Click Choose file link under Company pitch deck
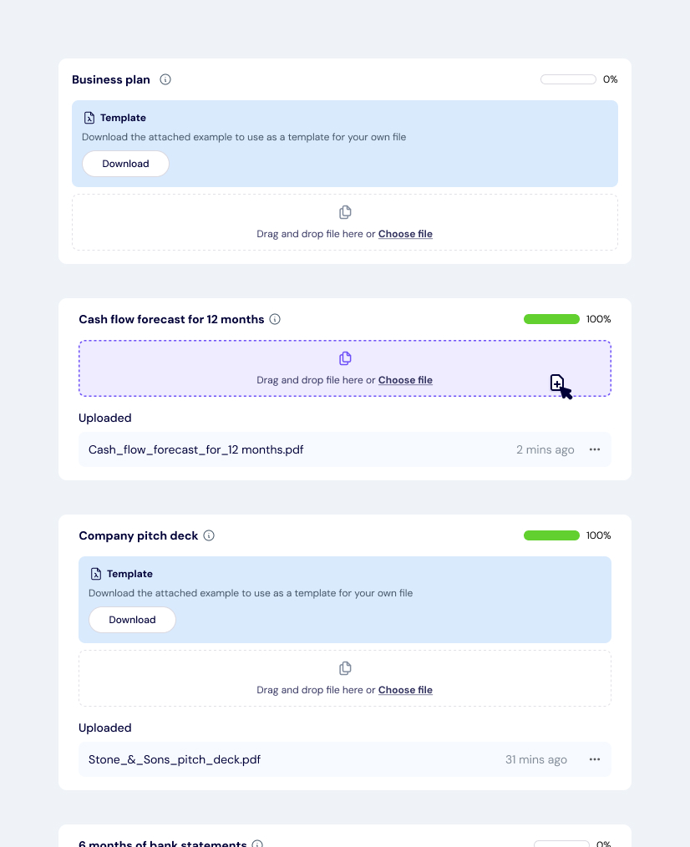The width and height of the screenshot is (690, 847). click(x=405, y=690)
